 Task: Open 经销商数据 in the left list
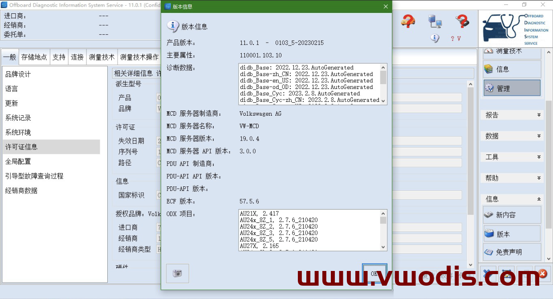(51, 190)
